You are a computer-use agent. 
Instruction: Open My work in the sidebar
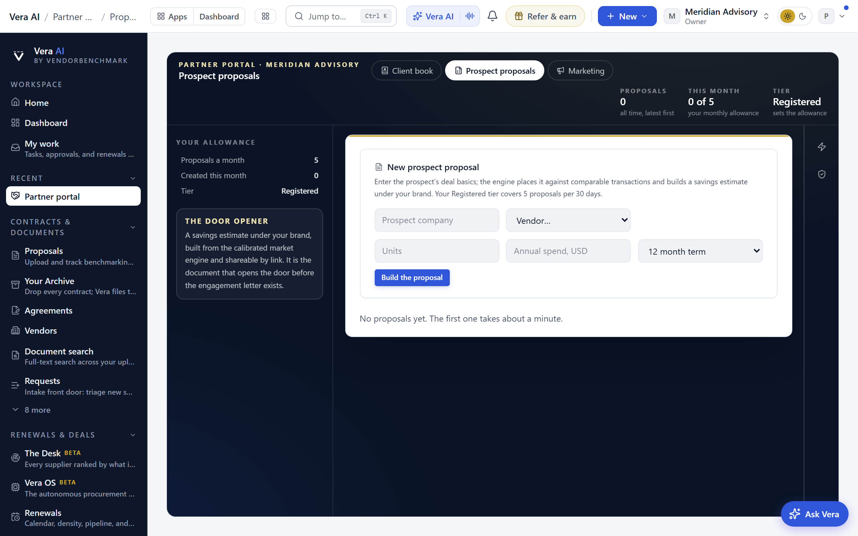click(x=73, y=148)
